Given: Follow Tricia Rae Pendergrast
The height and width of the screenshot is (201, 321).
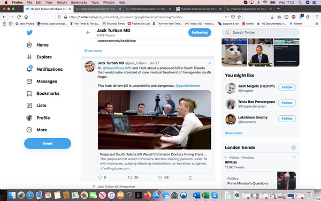Looking at the screenshot, I should [287, 103].
